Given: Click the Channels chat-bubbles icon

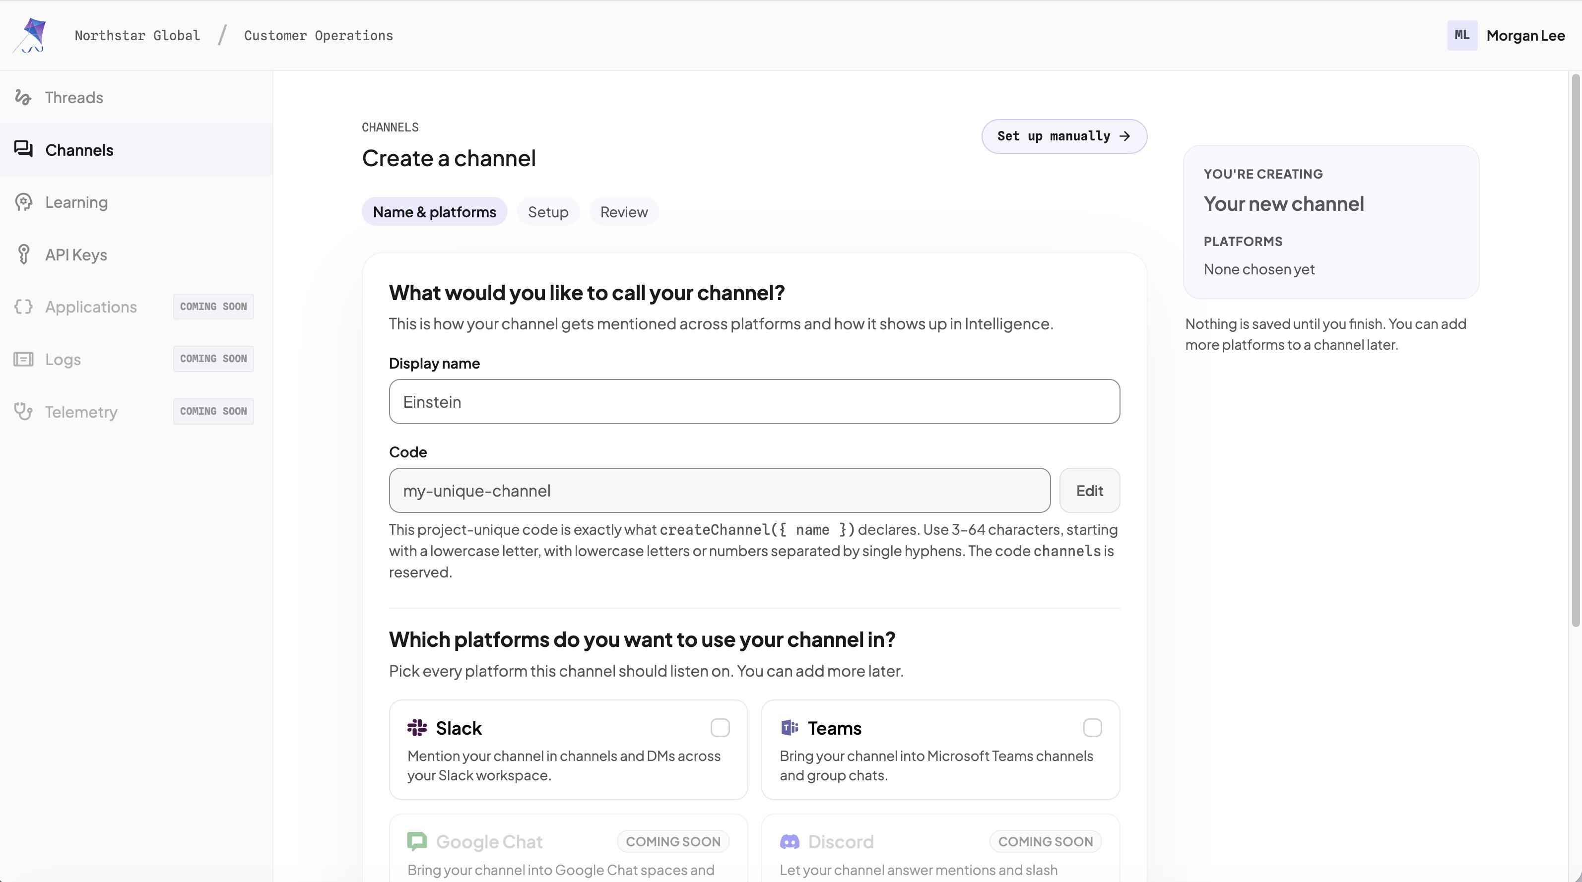Looking at the screenshot, I should click(x=23, y=149).
